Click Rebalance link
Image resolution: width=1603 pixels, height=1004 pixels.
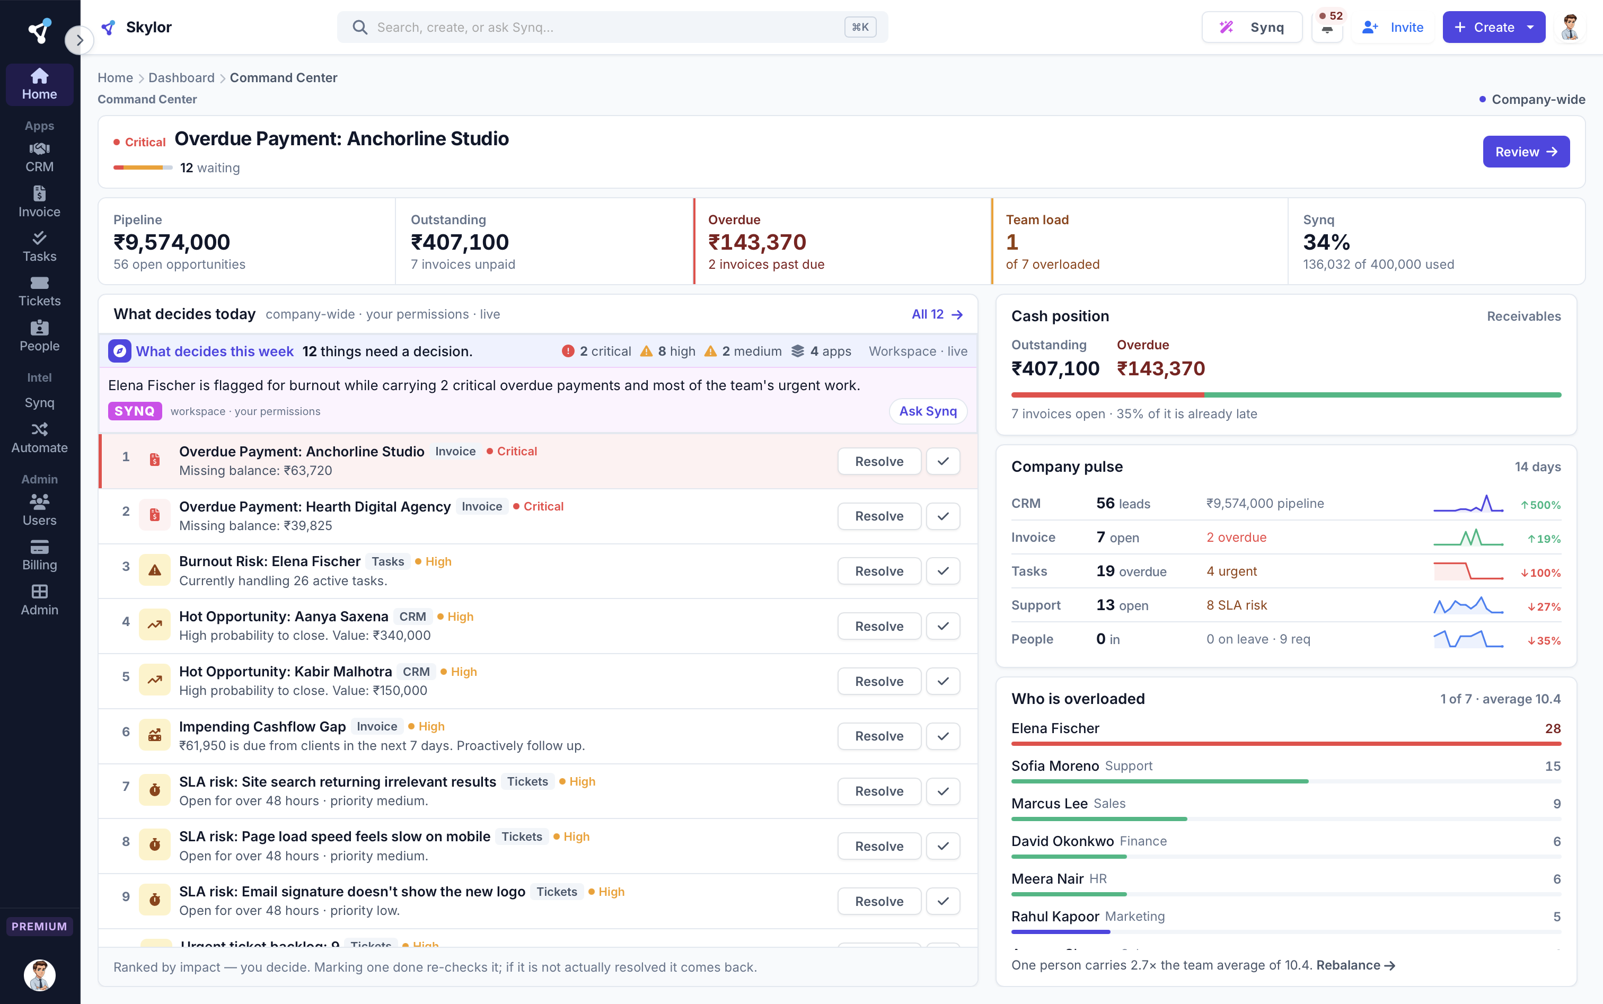click(x=1355, y=965)
